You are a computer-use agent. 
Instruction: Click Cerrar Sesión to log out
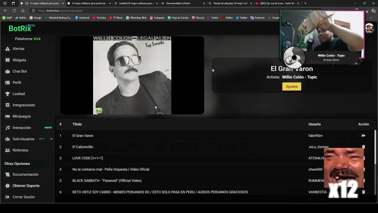pos(23,197)
